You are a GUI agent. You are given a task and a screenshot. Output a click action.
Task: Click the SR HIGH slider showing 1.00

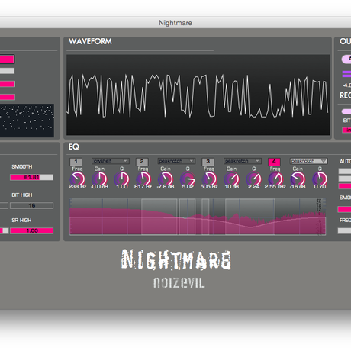[32, 230]
